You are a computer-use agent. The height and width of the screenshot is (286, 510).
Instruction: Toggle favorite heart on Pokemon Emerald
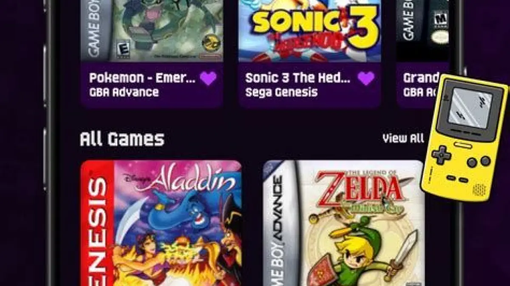click(x=208, y=78)
